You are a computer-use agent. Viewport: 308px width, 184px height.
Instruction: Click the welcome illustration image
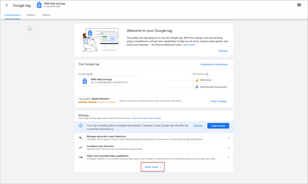(x=100, y=40)
